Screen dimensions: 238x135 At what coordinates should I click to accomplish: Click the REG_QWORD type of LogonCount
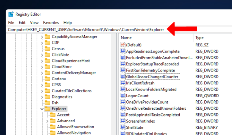(x=207, y=96)
